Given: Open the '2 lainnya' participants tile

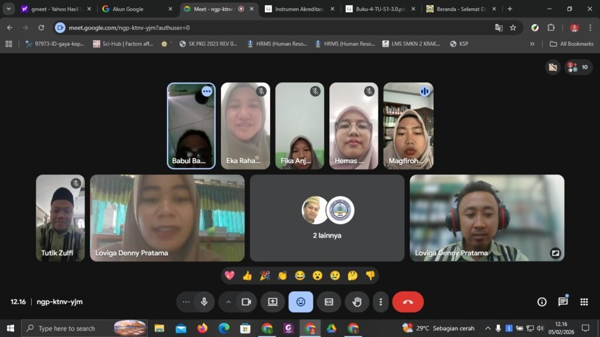Looking at the screenshot, I should tap(327, 218).
